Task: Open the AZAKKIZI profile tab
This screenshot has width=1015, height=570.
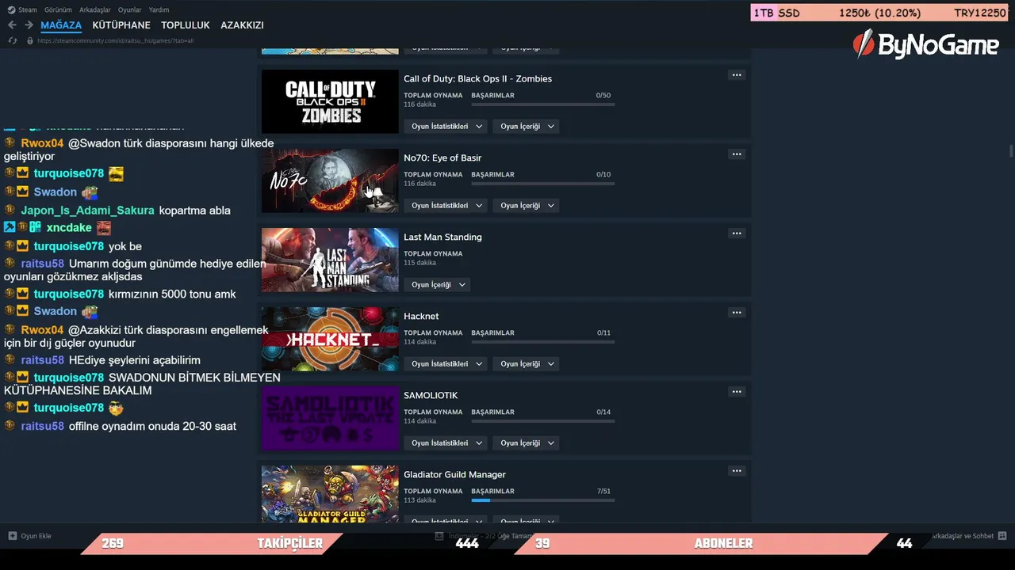Action: pyautogui.click(x=242, y=25)
